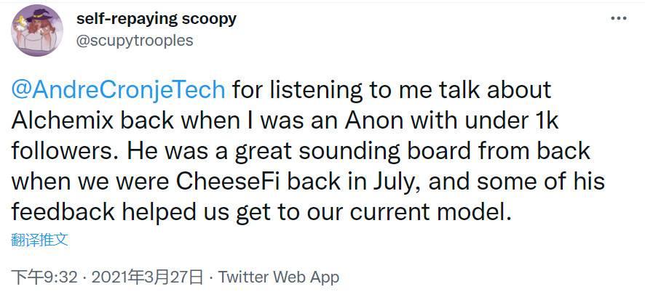Open the Twitter Web App source link

[x=278, y=277]
